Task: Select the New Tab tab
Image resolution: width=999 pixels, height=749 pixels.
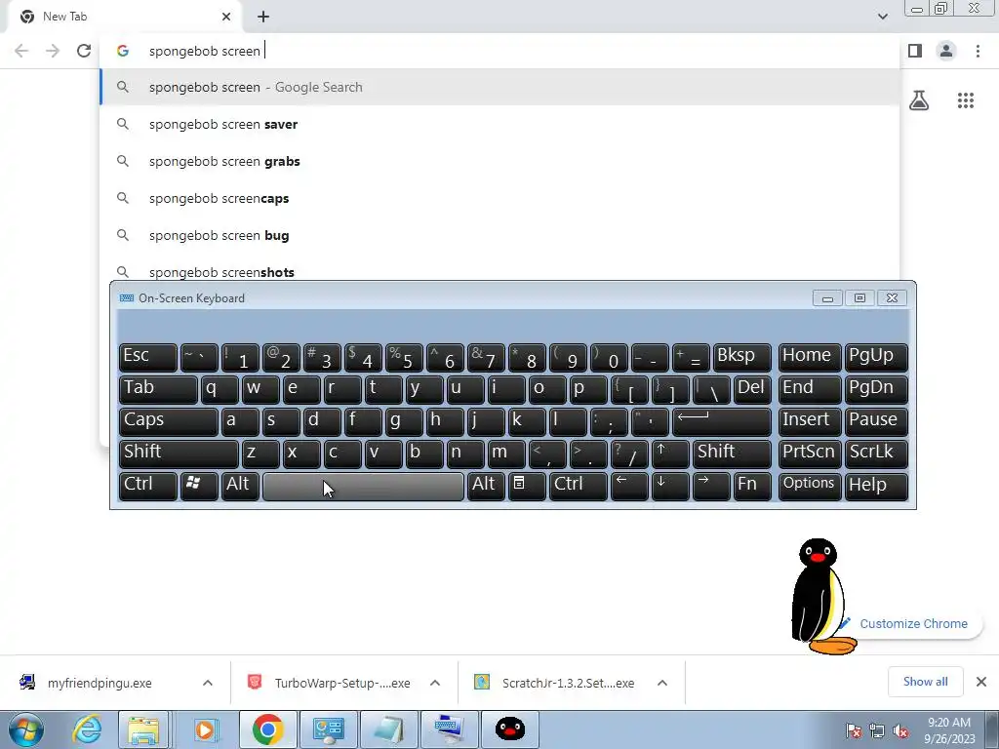Action: coord(125,17)
